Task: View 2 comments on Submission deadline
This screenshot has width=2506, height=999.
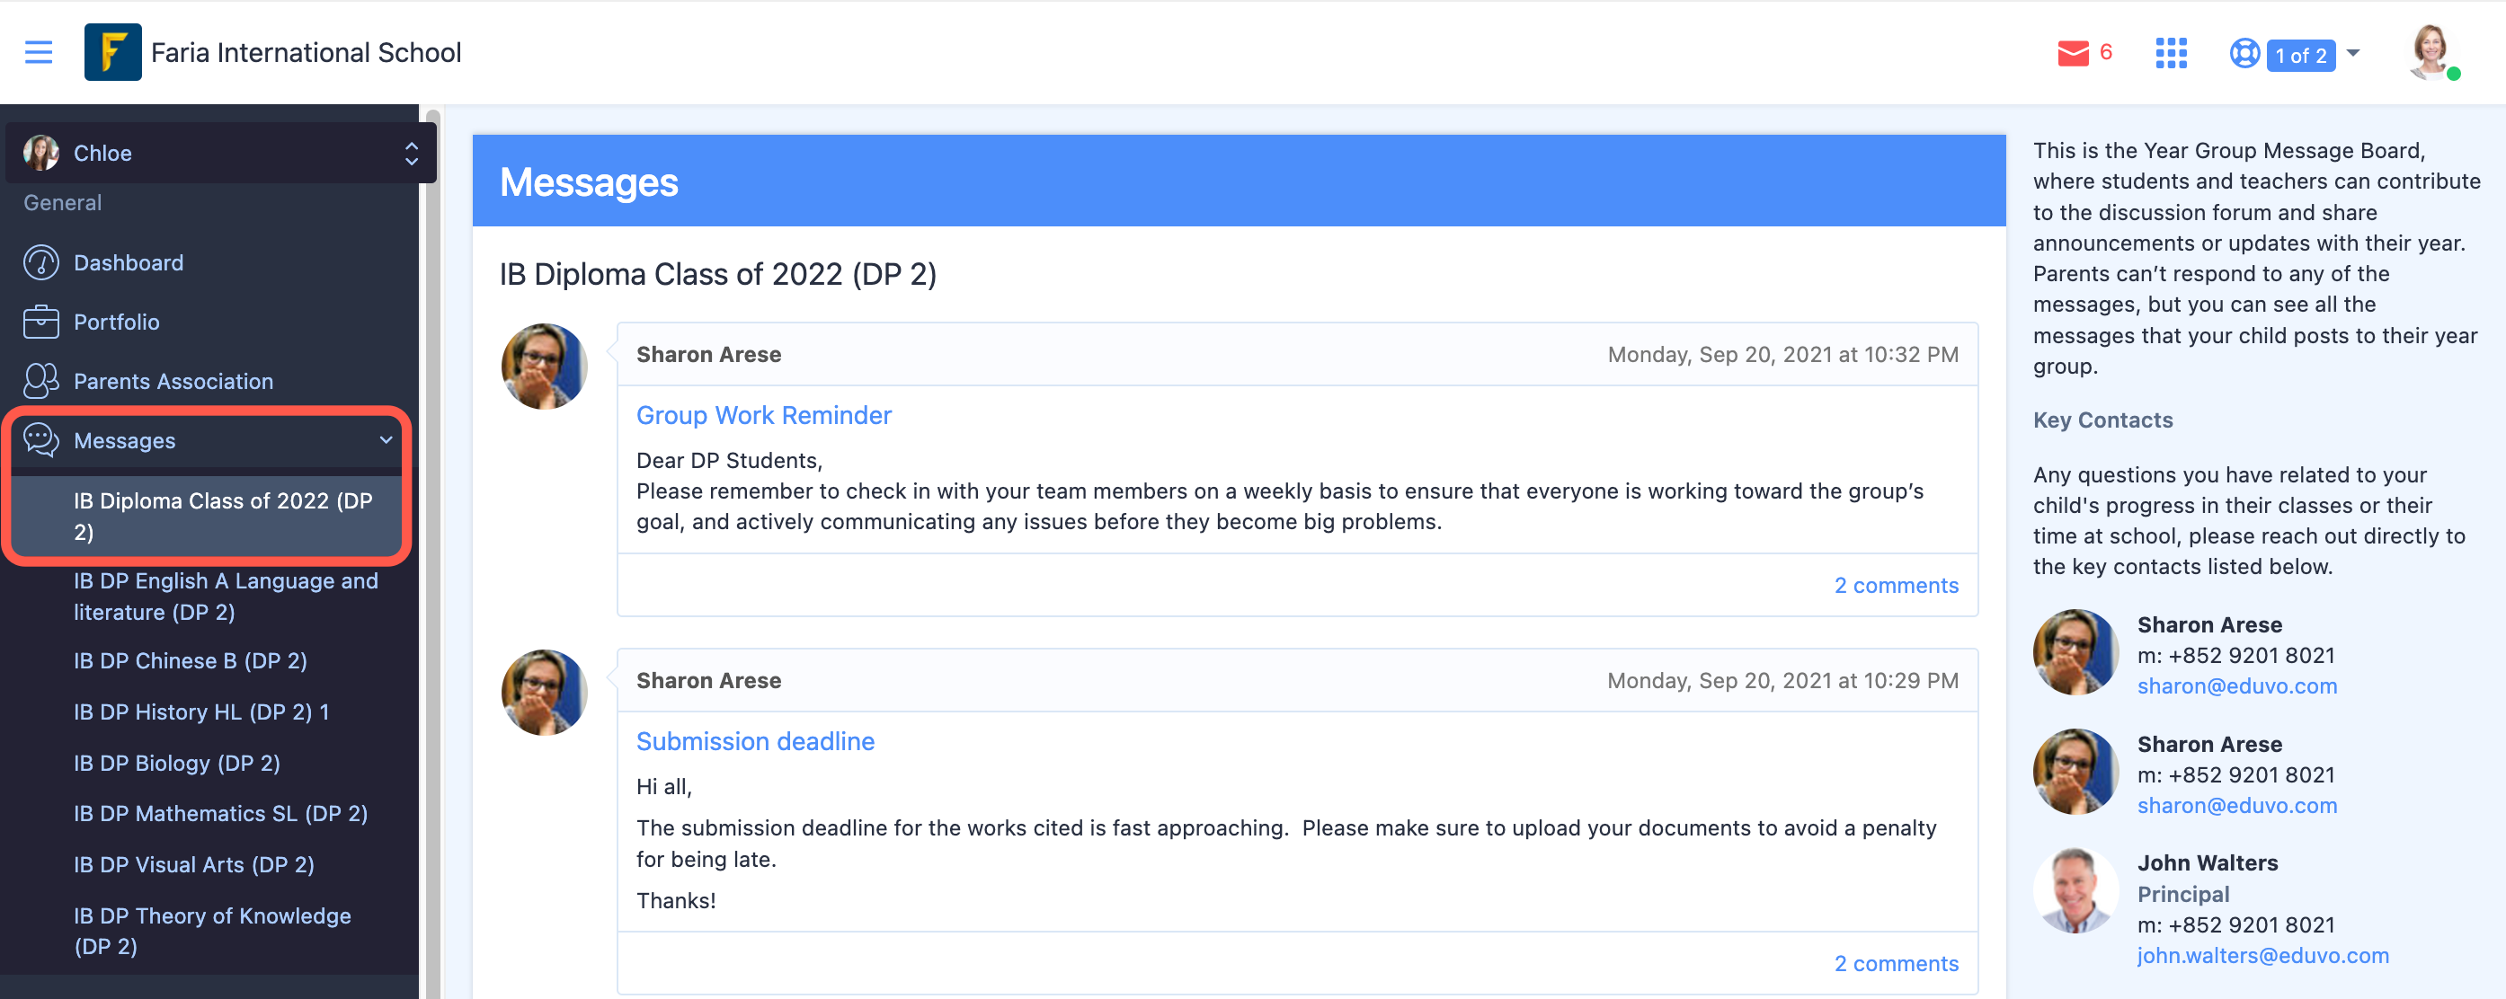Action: point(1896,964)
